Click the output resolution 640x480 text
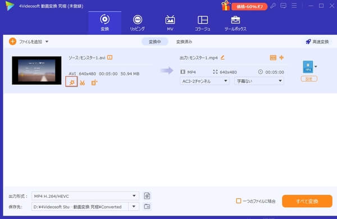Image resolution: width=337 pixels, height=219 pixels. (x=228, y=72)
